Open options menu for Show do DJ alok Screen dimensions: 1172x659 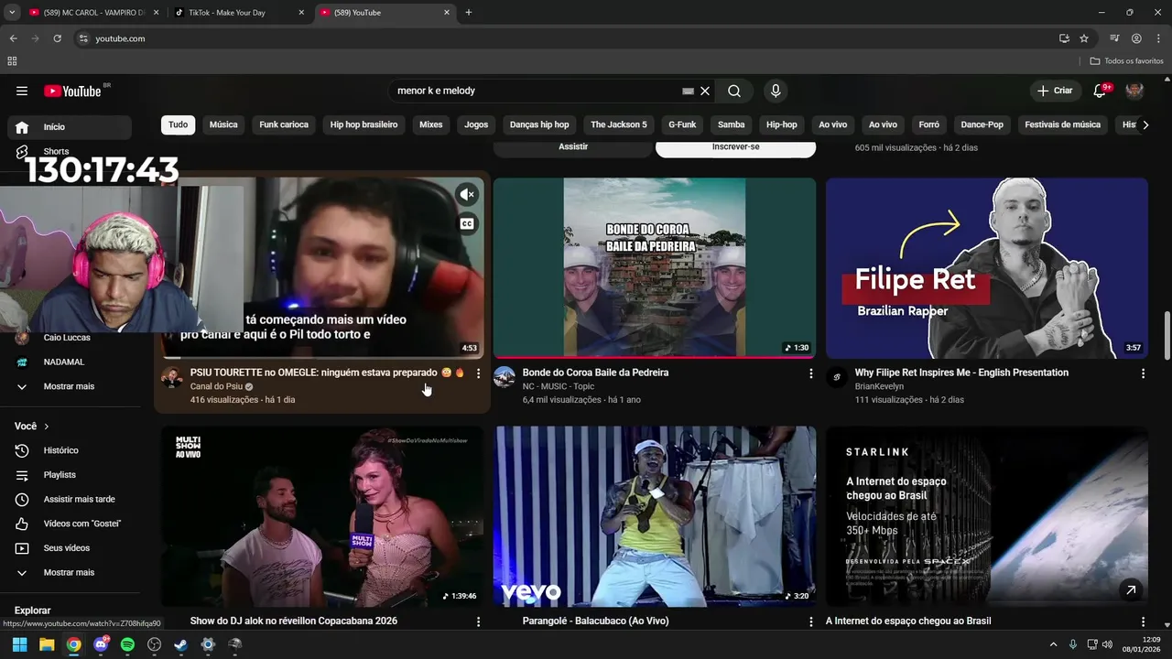click(x=478, y=621)
